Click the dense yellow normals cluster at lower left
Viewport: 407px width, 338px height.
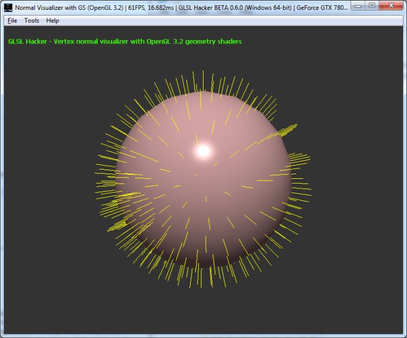pos(119,224)
